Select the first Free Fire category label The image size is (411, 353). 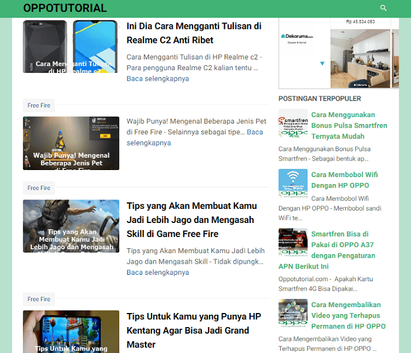click(39, 105)
